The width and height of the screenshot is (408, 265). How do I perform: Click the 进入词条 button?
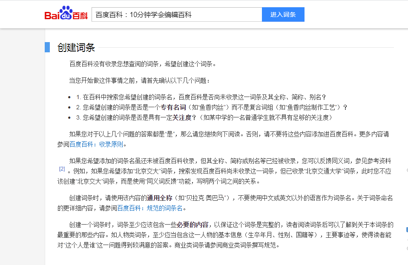tap(283, 14)
